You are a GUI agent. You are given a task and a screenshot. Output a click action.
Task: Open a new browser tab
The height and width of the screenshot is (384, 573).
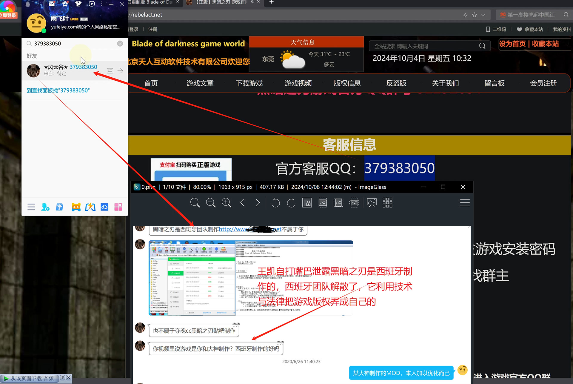[x=271, y=2]
